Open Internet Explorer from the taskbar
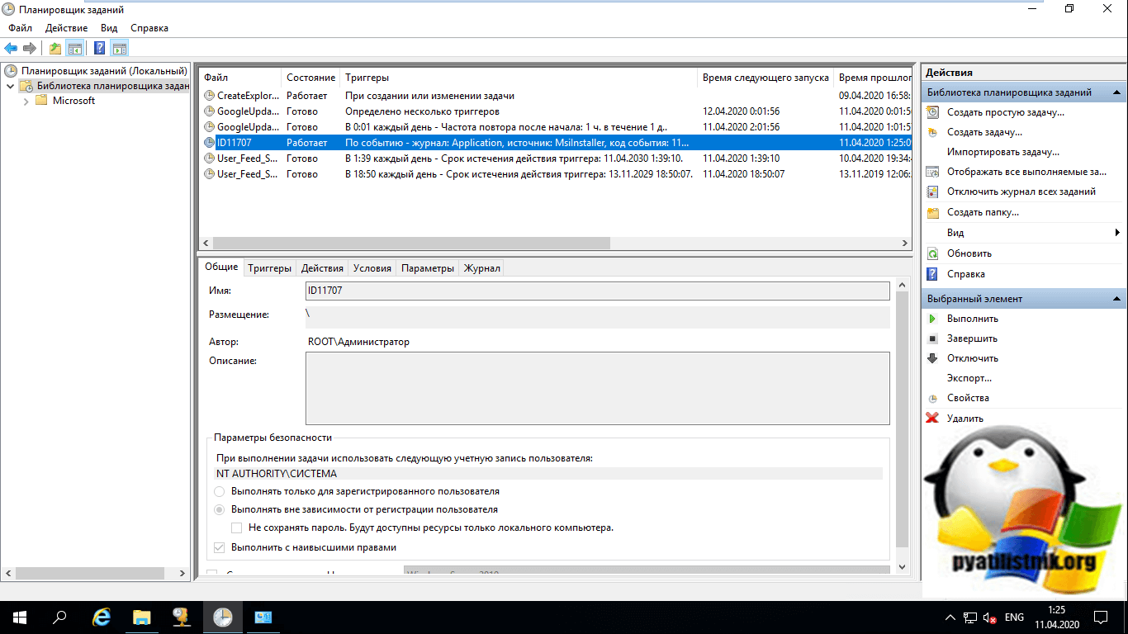 [102, 617]
